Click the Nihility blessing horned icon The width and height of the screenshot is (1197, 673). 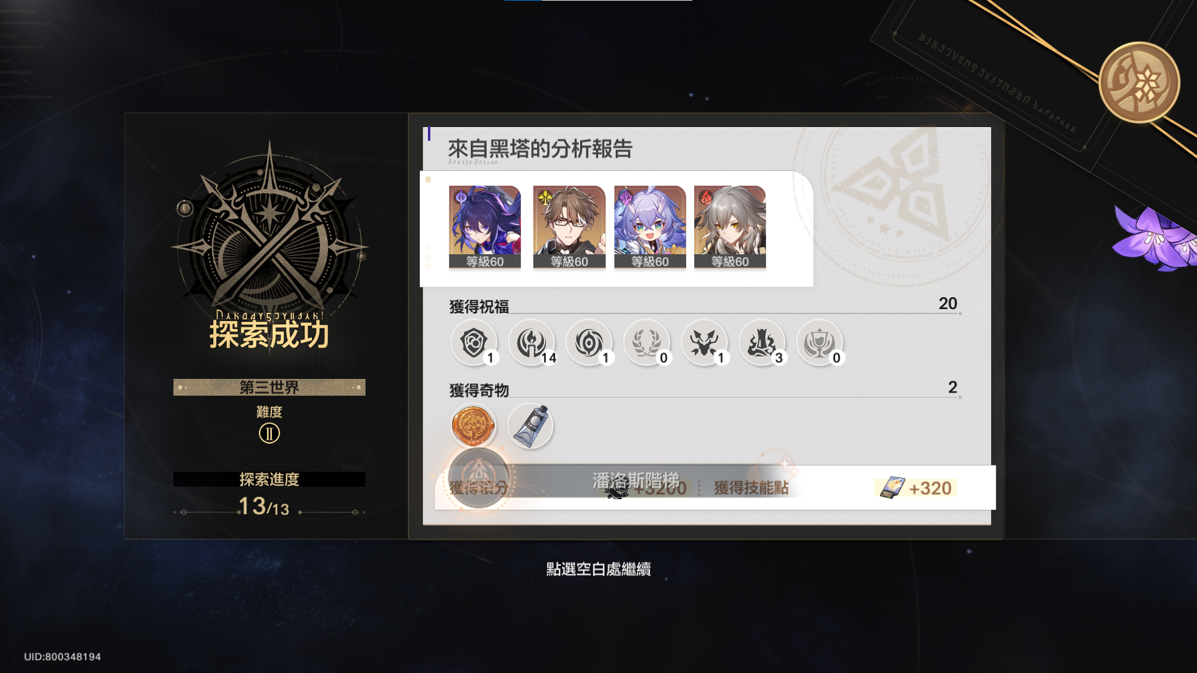(704, 343)
